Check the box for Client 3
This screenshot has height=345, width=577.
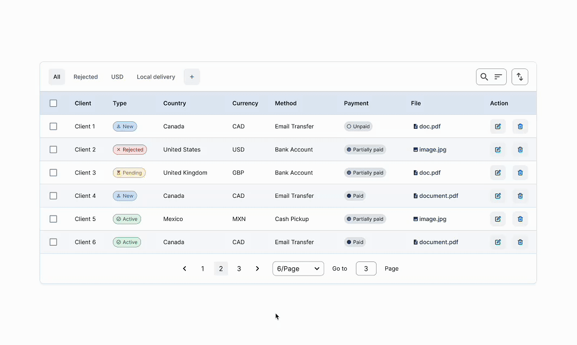pos(53,173)
